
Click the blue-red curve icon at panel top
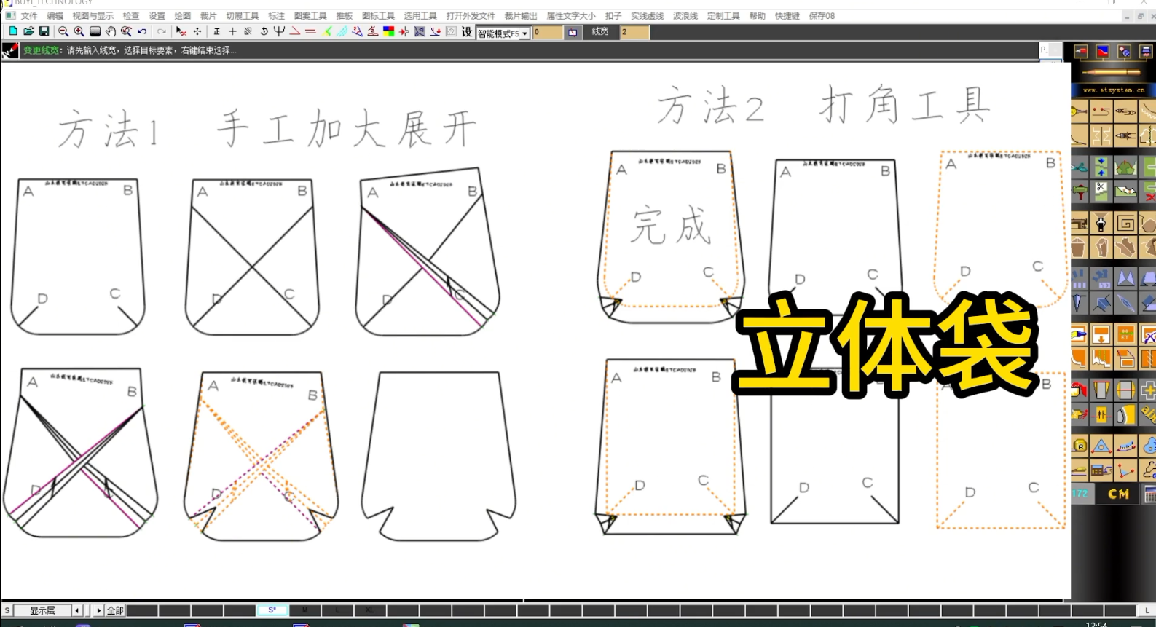(1103, 52)
